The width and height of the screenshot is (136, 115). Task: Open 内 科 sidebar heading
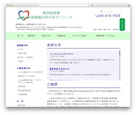20,101
